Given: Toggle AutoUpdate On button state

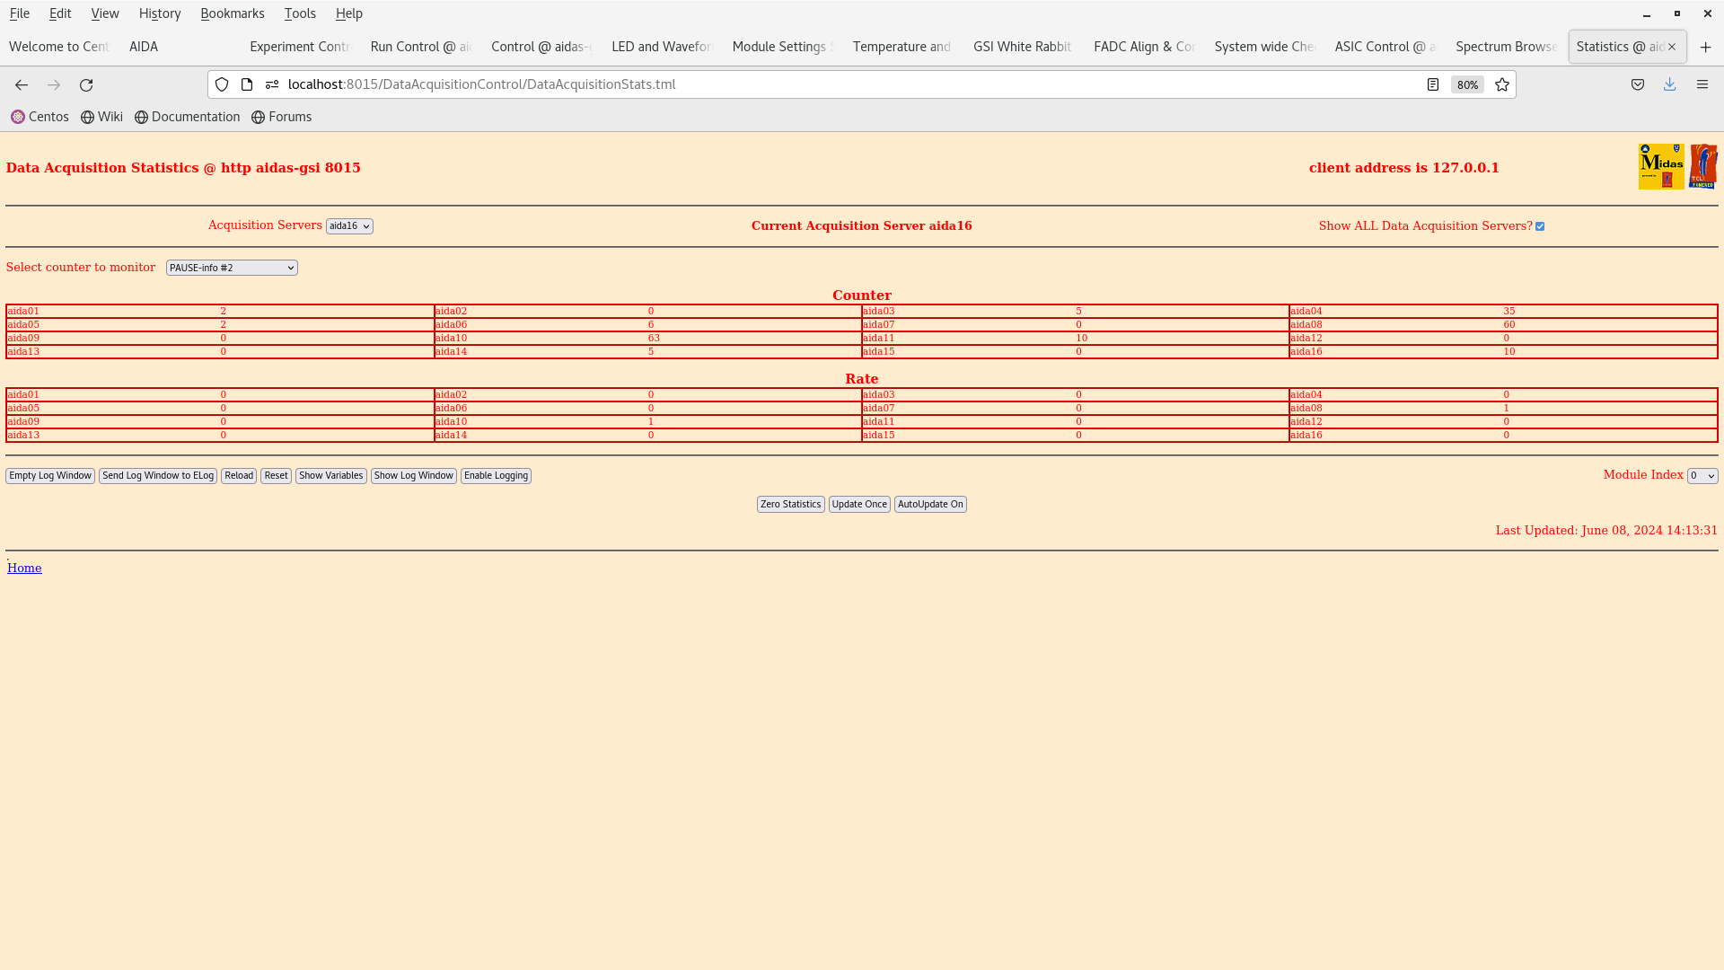Looking at the screenshot, I should click(930, 503).
